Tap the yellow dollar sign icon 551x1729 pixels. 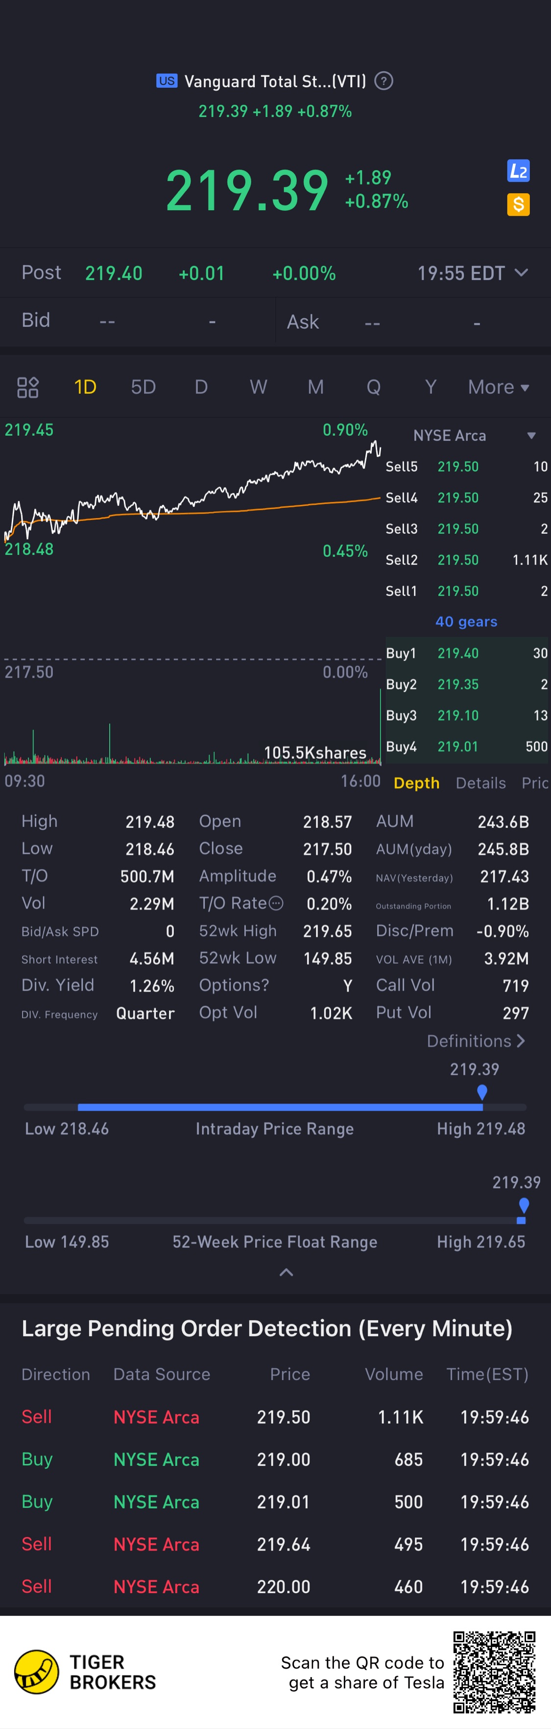(518, 204)
